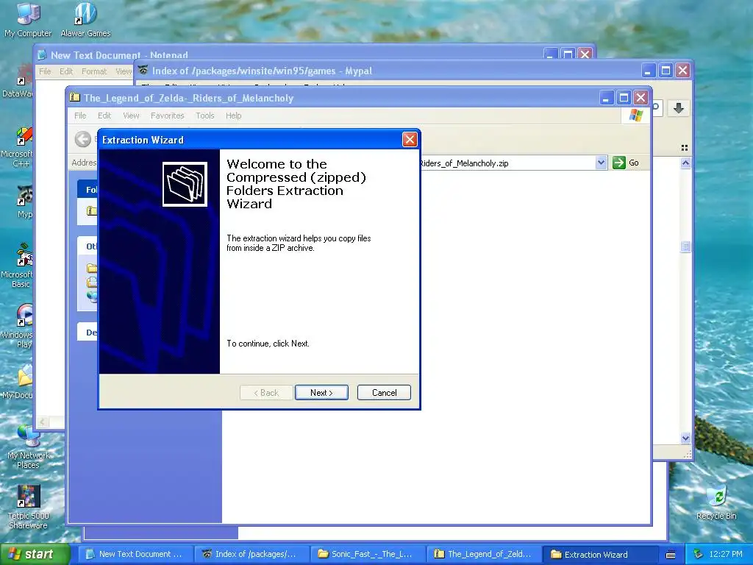Image resolution: width=753 pixels, height=565 pixels.
Task: Open Edit menu in Notepad
Action: click(x=65, y=71)
